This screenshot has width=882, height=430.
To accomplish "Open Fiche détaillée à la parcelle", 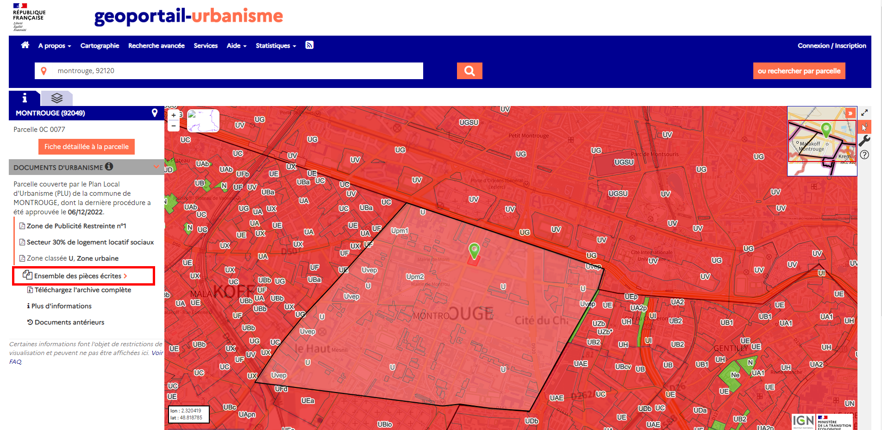I will tap(87, 147).
